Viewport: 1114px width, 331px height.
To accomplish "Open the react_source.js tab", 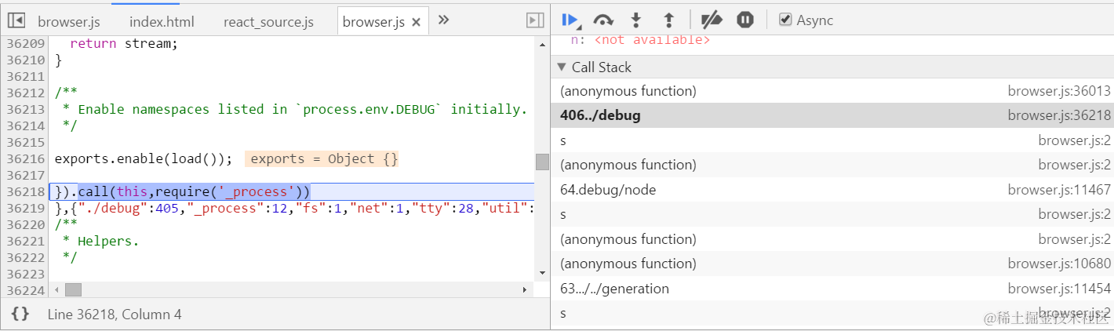I will coord(268,22).
